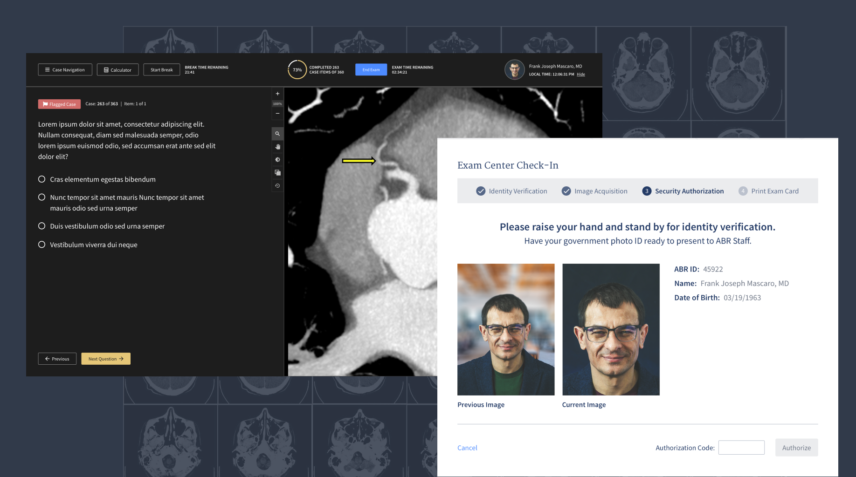
Task: Select the overlapping squares invert tool
Action: (277, 173)
